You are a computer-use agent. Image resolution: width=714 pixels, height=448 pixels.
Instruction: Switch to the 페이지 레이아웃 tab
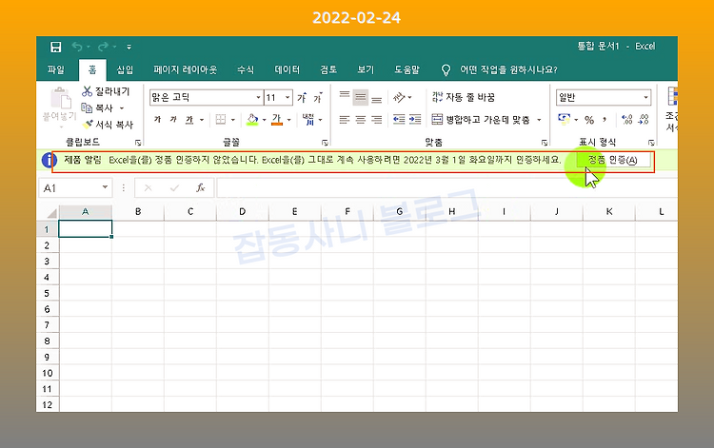(x=185, y=69)
